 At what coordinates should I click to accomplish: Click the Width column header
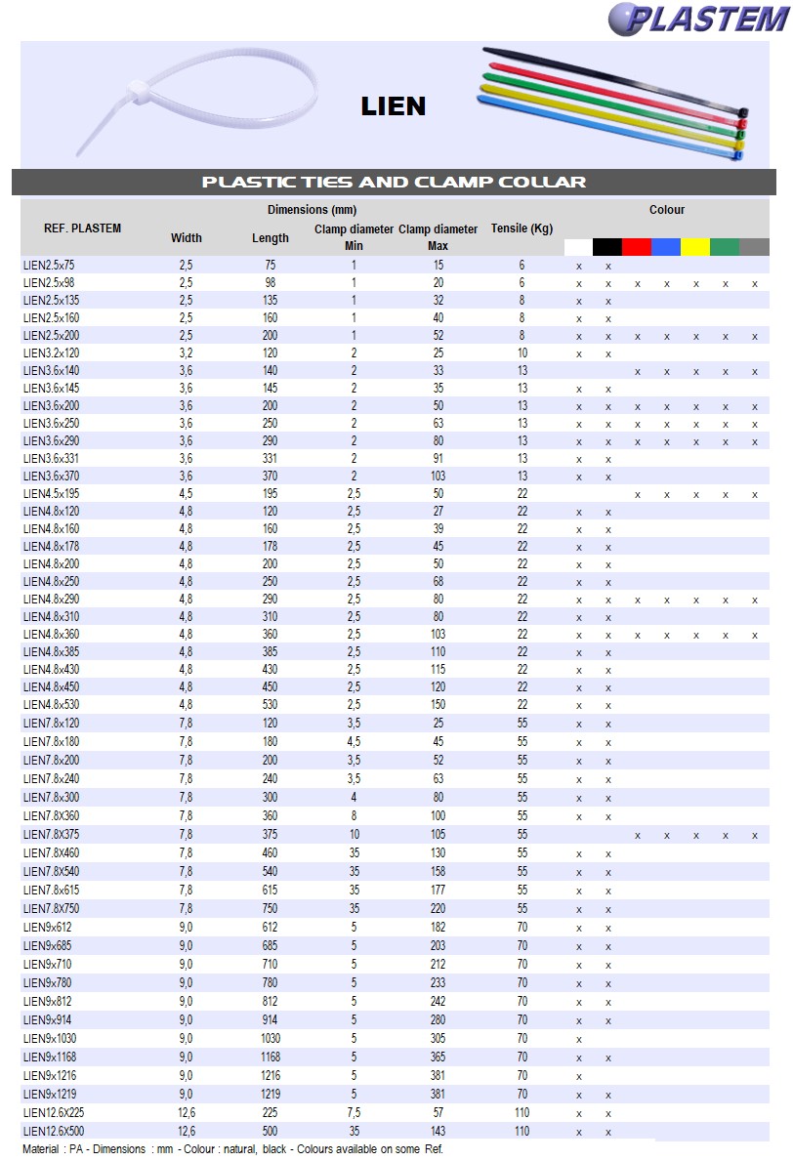187,237
